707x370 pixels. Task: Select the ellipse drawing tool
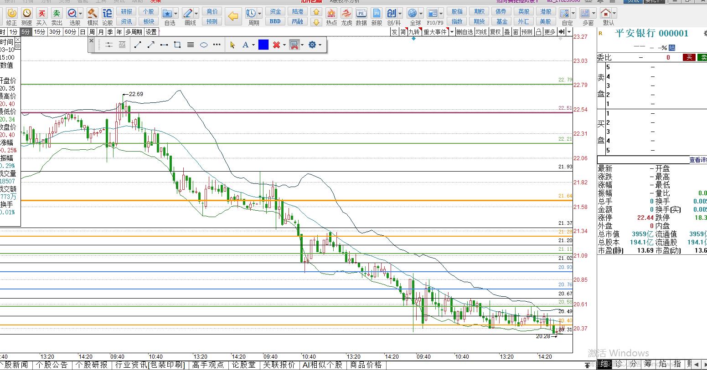click(204, 45)
